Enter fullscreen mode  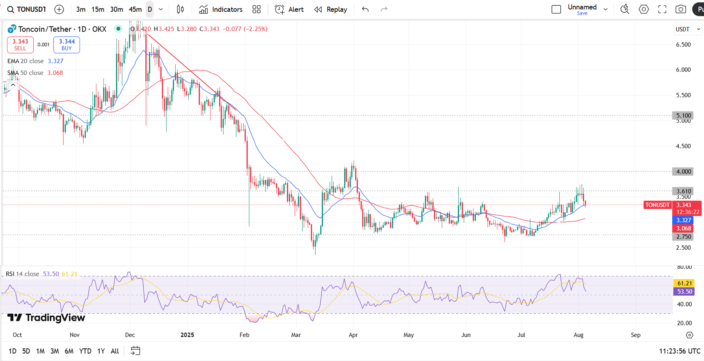click(x=662, y=9)
